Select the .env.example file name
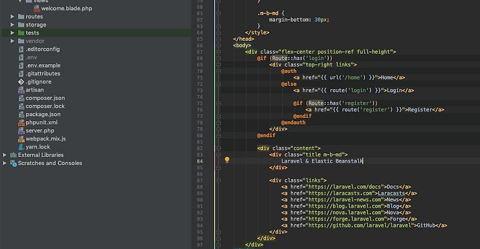Image resolution: width=480 pixels, height=249 pixels. 43,65
